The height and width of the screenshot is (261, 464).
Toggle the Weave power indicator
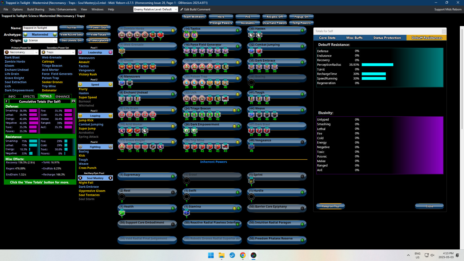[302, 110]
